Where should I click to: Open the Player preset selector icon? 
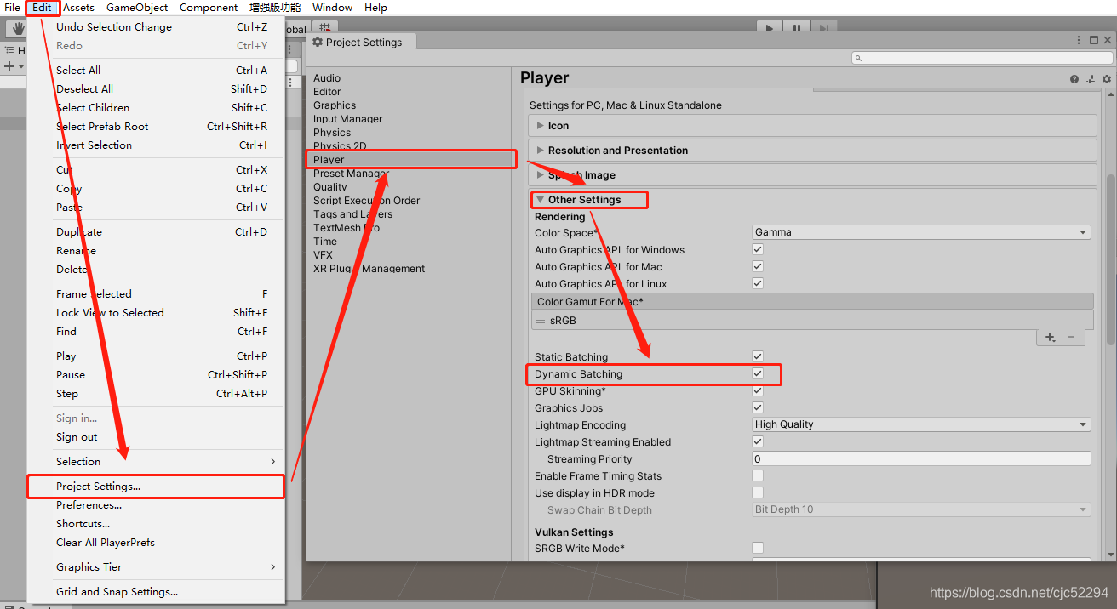click(1091, 79)
